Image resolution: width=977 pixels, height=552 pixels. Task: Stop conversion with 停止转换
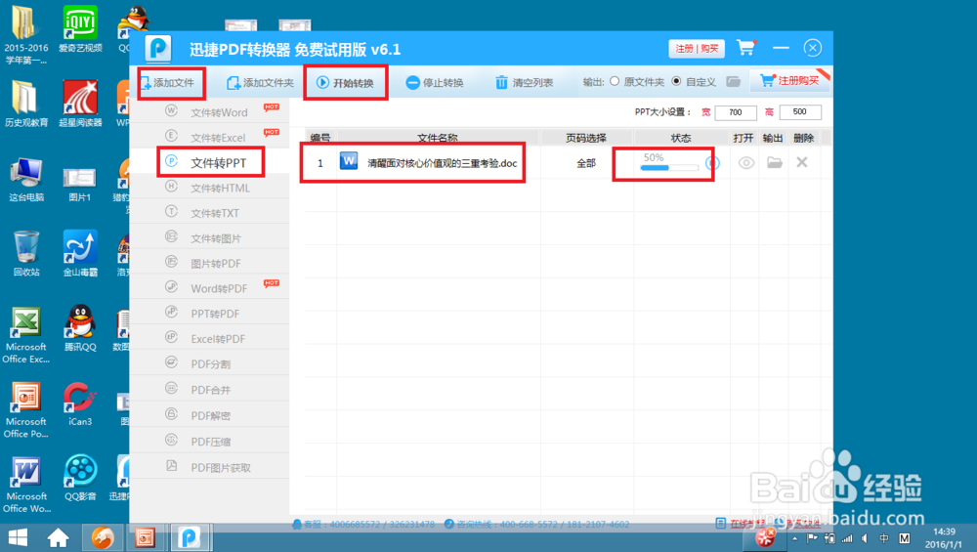pos(435,83)
